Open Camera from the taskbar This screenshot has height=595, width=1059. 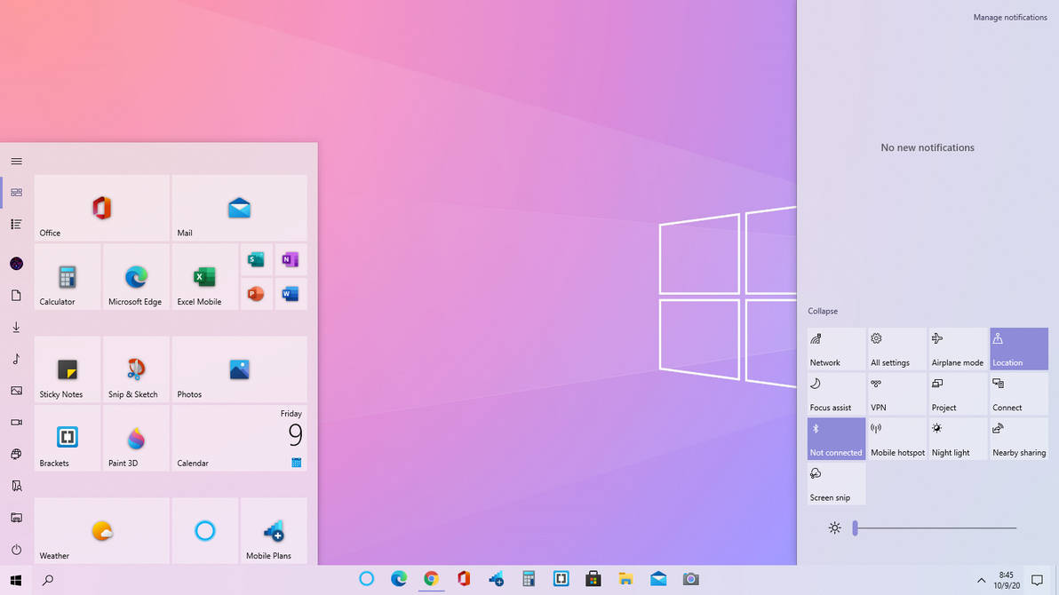point(690,579)
